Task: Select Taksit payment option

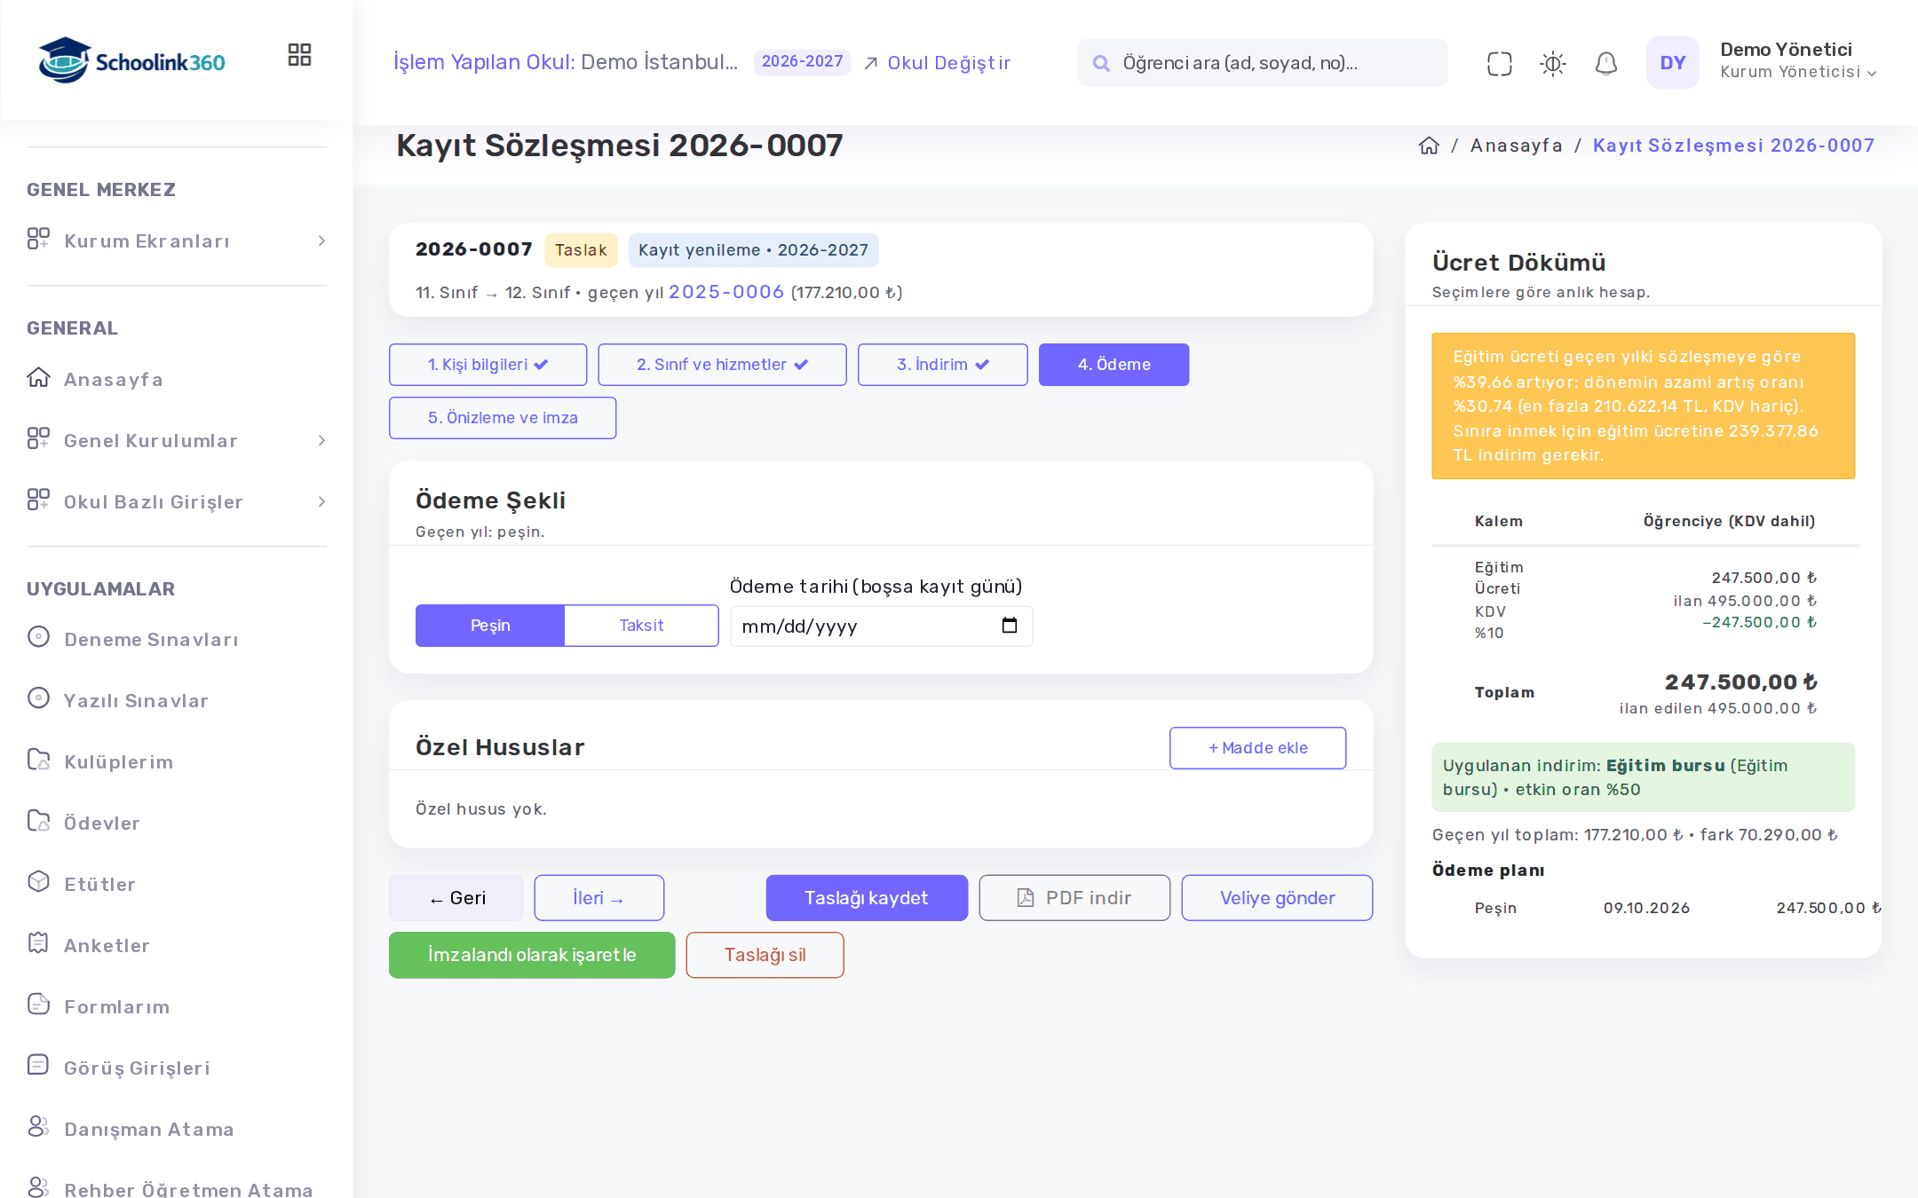Action: point(641,626)
